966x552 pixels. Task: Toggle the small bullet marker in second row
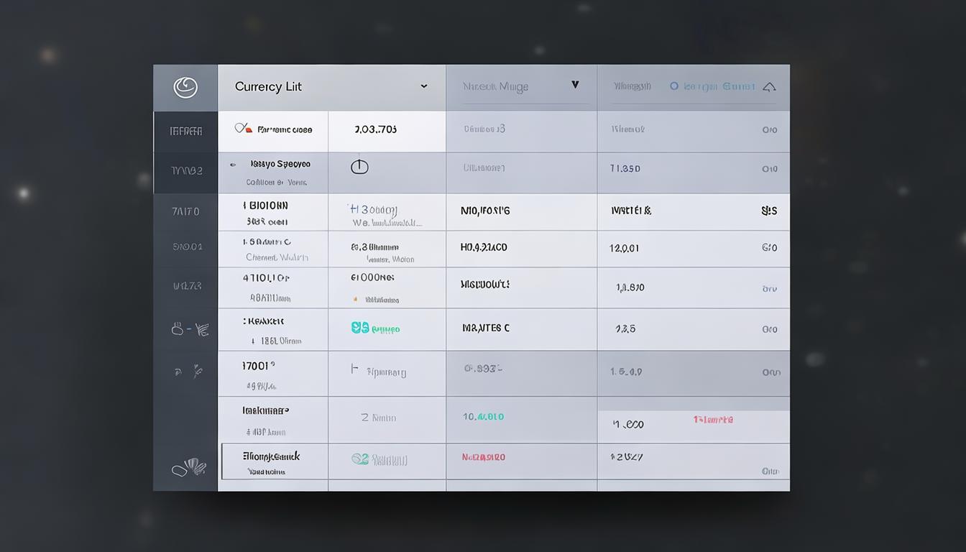pyautogui.click(x=232, y=165)
